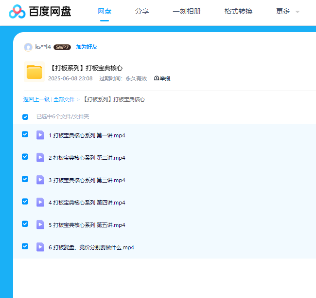Switch to the 分享 tab

(142, 11)
